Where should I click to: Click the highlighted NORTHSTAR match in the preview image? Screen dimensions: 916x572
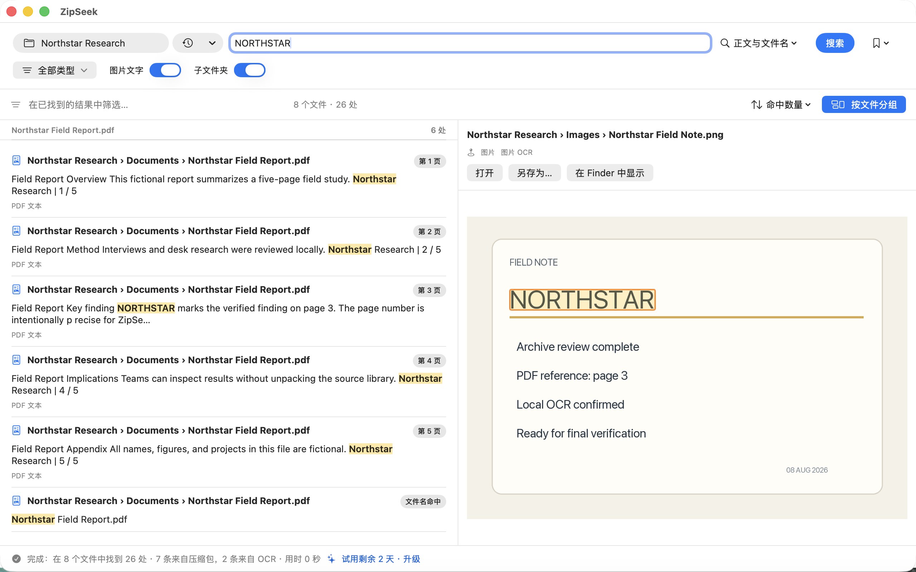[x=582, y=300]
